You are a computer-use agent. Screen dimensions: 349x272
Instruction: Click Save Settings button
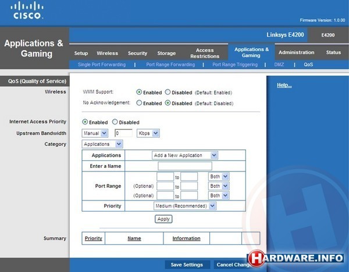[x=187, y=264]
